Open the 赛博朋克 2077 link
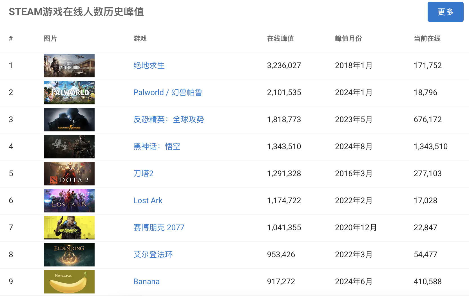This screenshot has width=469, height=296. 159,227
